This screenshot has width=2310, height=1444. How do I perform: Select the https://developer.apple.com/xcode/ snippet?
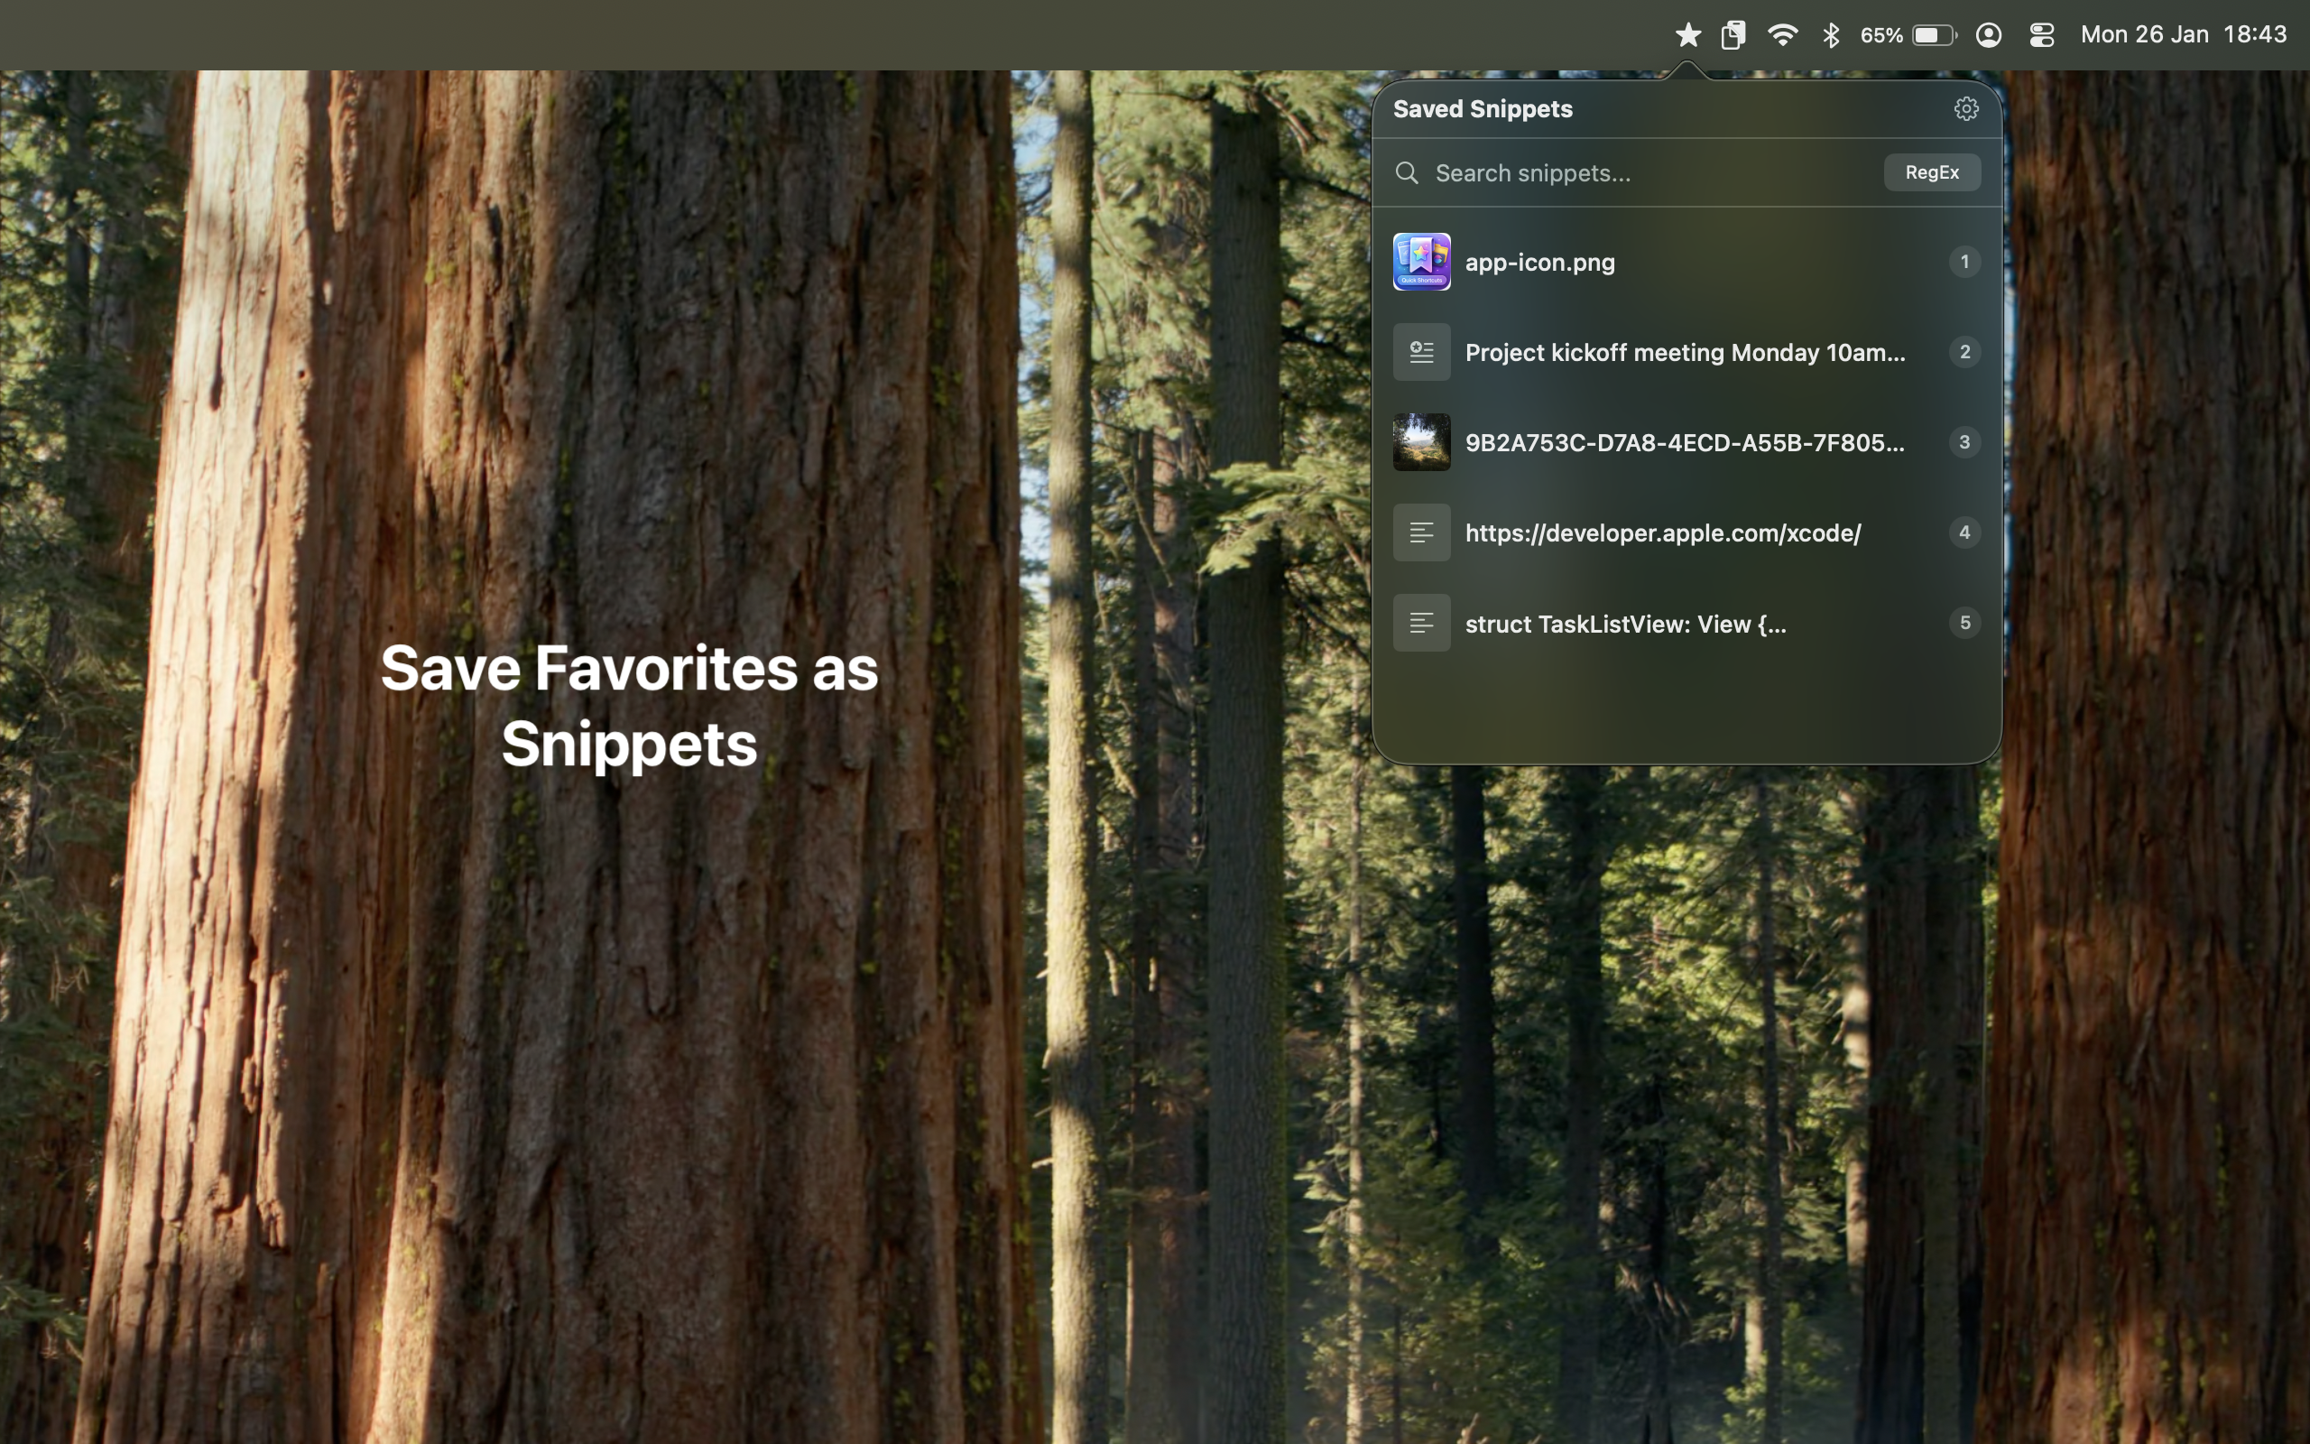[1662, 532]
